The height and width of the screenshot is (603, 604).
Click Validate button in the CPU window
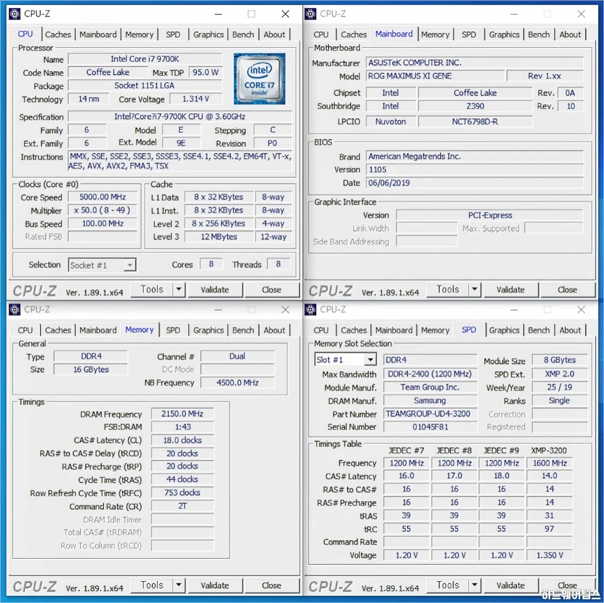tap(215, 289)
